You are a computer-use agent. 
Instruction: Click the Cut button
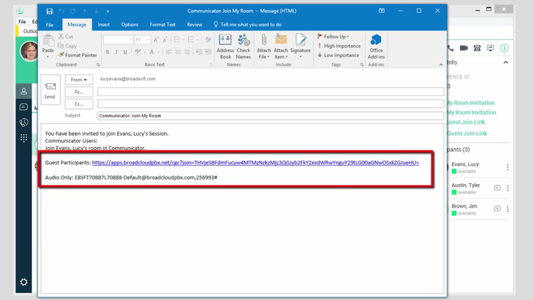coord(65,37)
